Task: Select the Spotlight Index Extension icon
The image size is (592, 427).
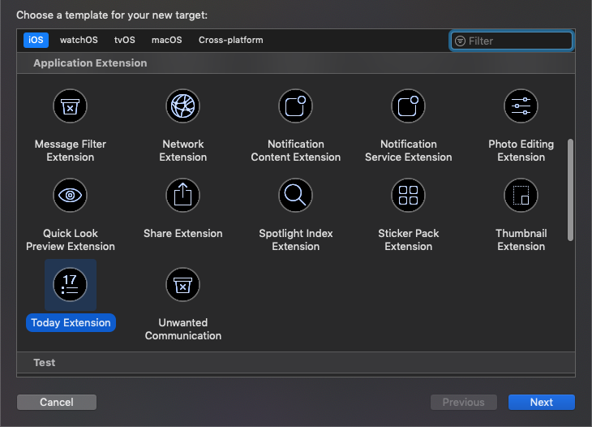Action: click(296, 195)
